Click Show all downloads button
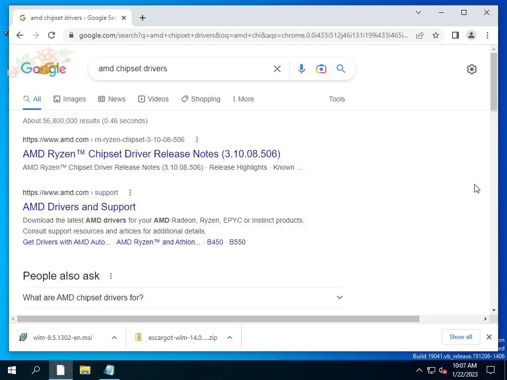507x380 pixels. 461,337
